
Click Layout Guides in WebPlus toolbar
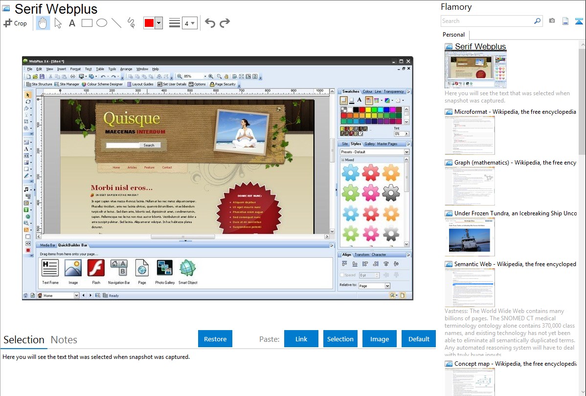click(x=140, y=84)
